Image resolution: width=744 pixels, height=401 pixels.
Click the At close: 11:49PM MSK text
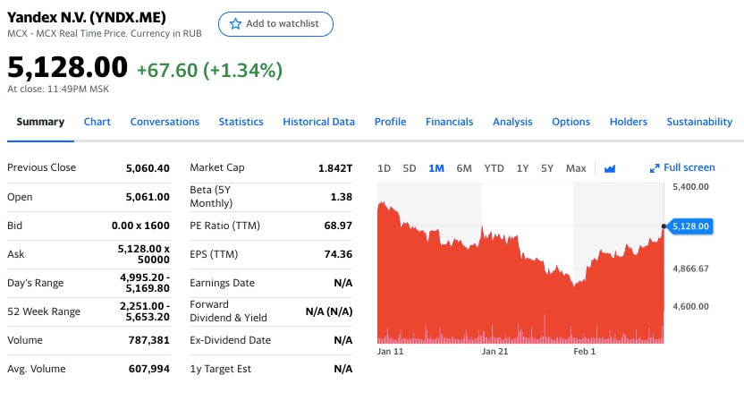point(58,89)
